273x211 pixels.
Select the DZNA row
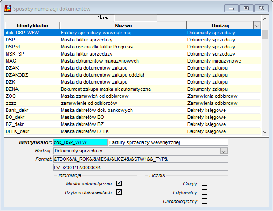coord(133,89)
